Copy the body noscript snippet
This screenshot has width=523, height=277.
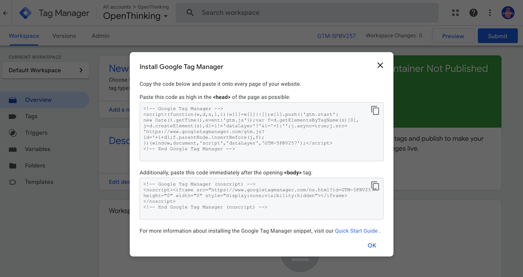coord(375,186)
